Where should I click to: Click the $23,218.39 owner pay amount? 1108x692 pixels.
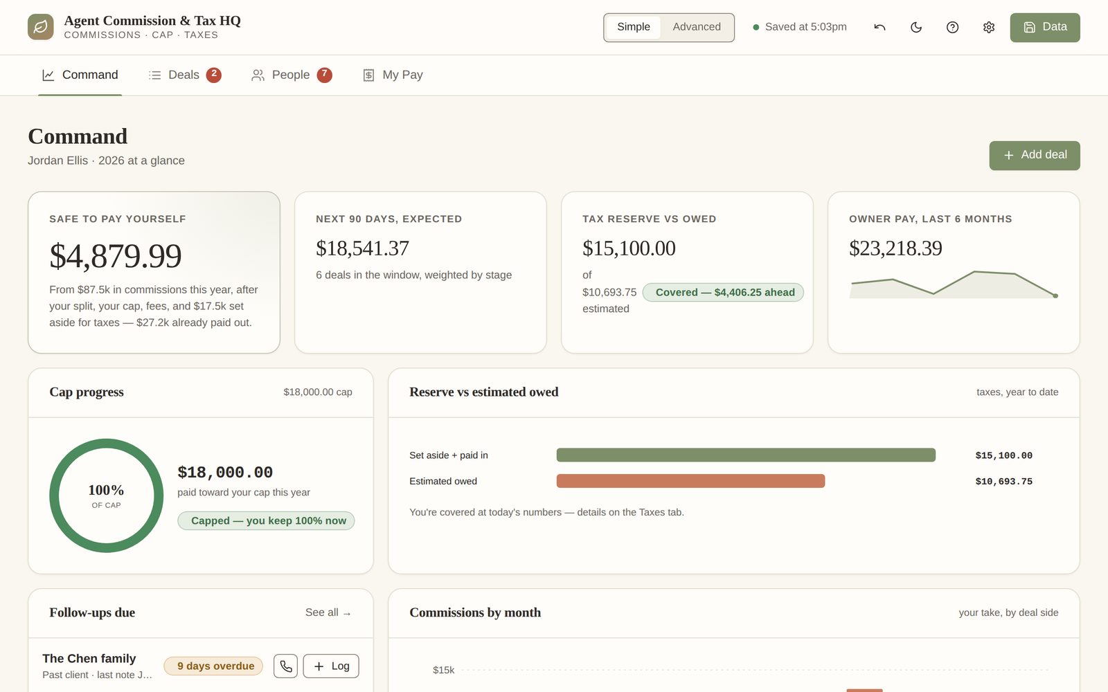(895, 248)
